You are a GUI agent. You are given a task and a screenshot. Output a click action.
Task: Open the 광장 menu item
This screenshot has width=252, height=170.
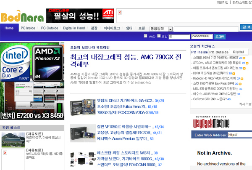[94, 28]
